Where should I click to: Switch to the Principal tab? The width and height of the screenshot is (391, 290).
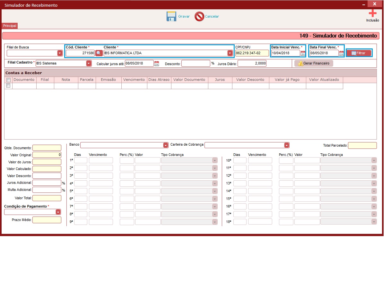pos(10,26)
